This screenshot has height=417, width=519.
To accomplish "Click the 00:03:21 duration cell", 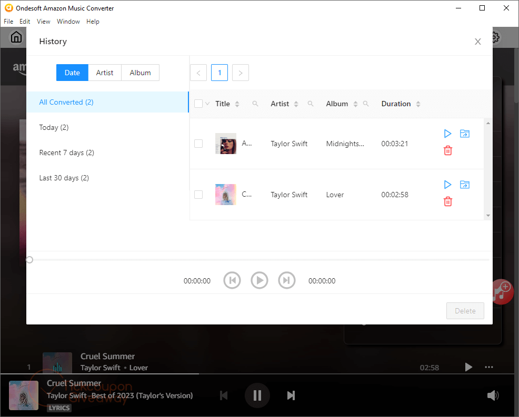I will pos(395,144).
